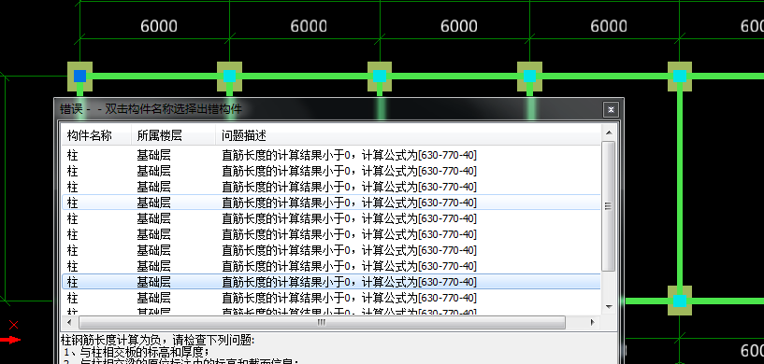Click the first 6000 dimension label

(159, 26)
